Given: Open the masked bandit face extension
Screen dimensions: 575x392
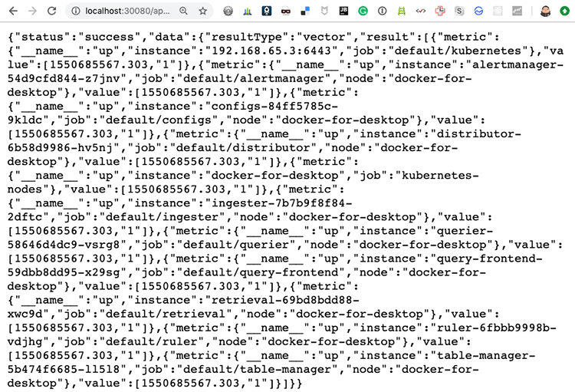Looking at the screenshot, I should 286,12.
